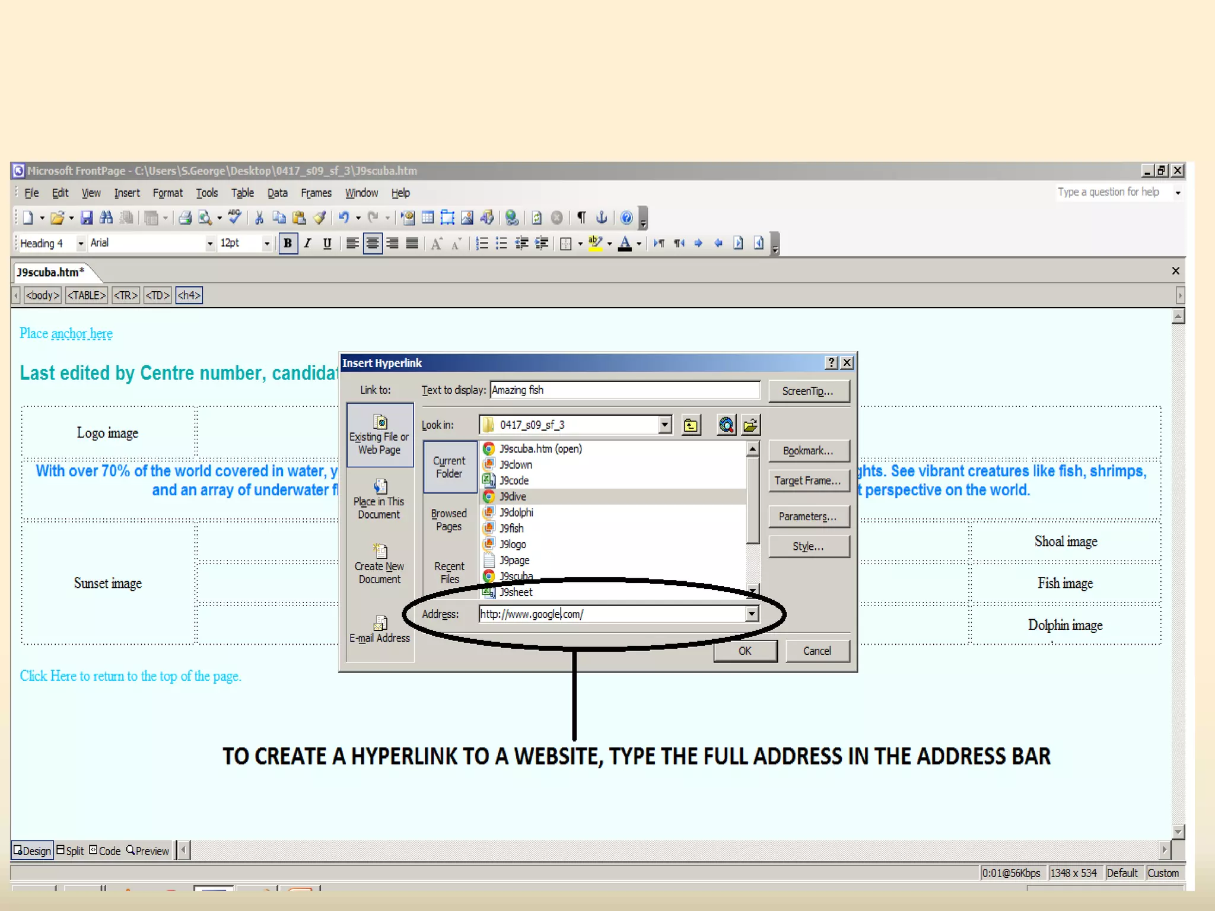Open the Heading 4 style dropdown
This screenshot has width=1215, height=911.
pos(81,243)
